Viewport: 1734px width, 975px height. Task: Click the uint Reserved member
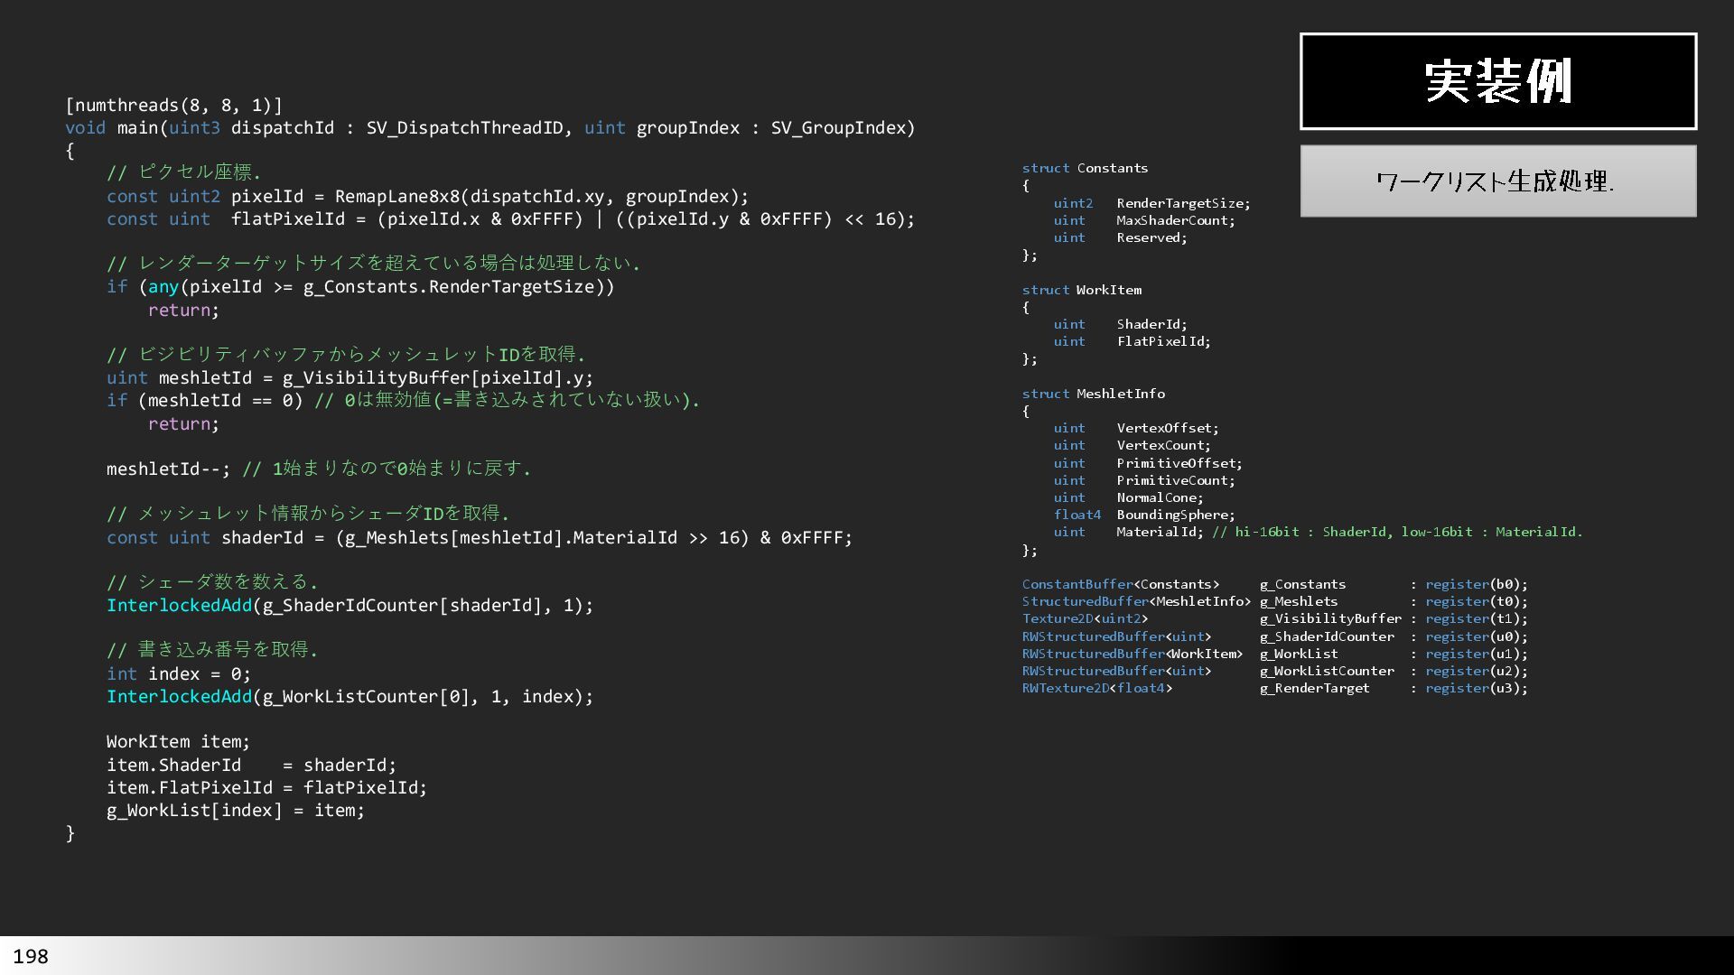coord(1121,238)
